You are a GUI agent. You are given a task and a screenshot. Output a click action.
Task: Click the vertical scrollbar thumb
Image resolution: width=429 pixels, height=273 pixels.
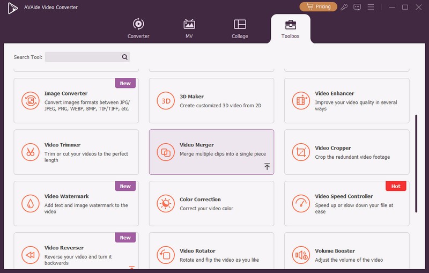(x=416, y=163)
